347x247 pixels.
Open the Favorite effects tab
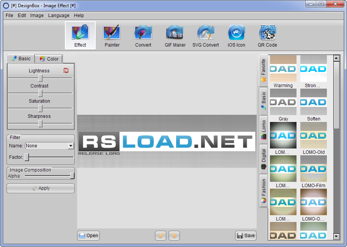point(263,70)
